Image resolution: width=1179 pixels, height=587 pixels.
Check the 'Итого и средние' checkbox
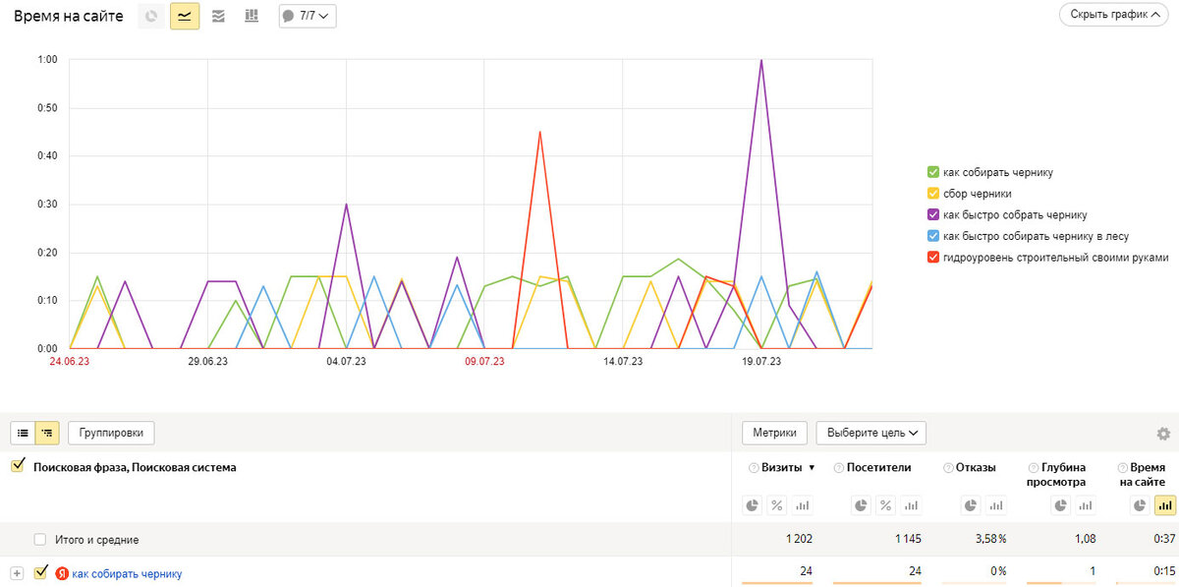pyautogui.click(x=40, y=539)
